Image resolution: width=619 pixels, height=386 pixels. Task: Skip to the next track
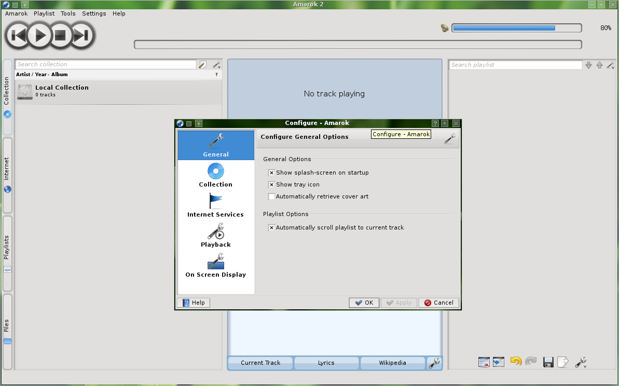click(81, 36)
